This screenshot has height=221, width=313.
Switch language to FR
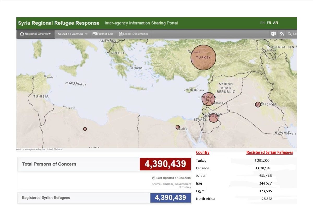point(269,23)
